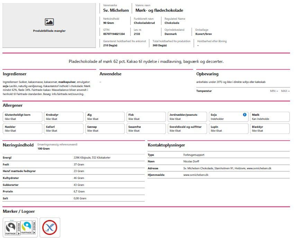Click the ingredients list paragraph
This screenshot has height=238, width=298.
47,88
